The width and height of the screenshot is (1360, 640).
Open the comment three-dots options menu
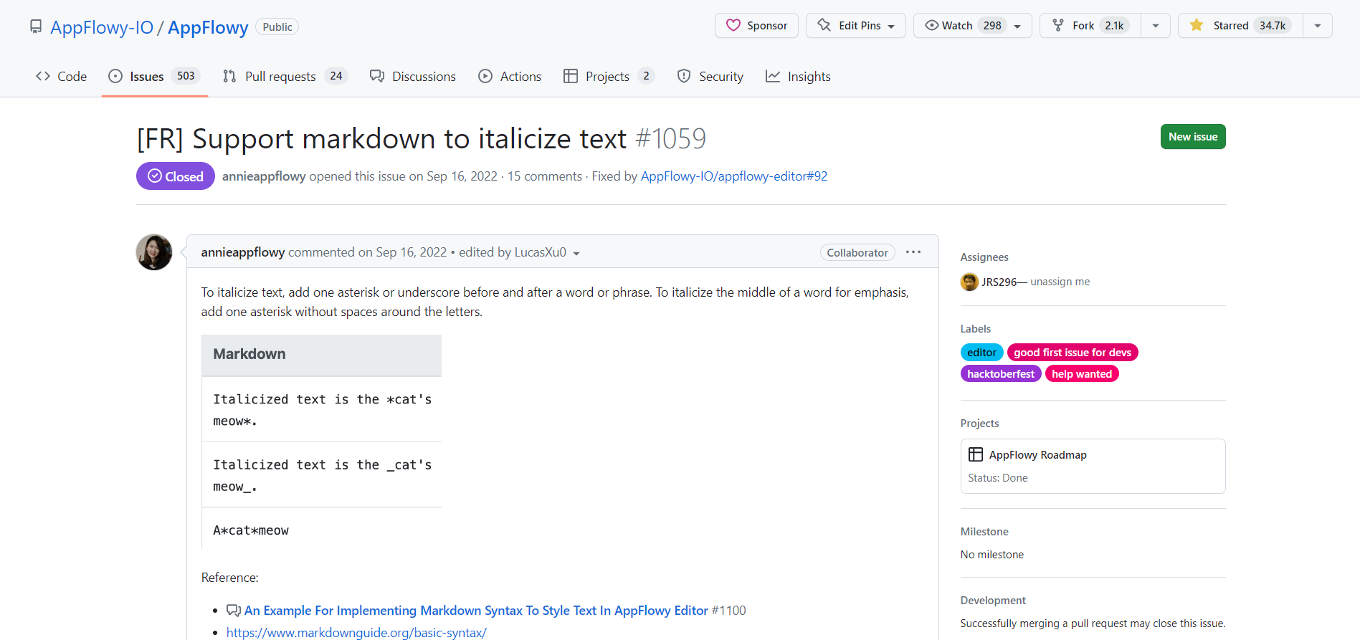pos(913,252)
